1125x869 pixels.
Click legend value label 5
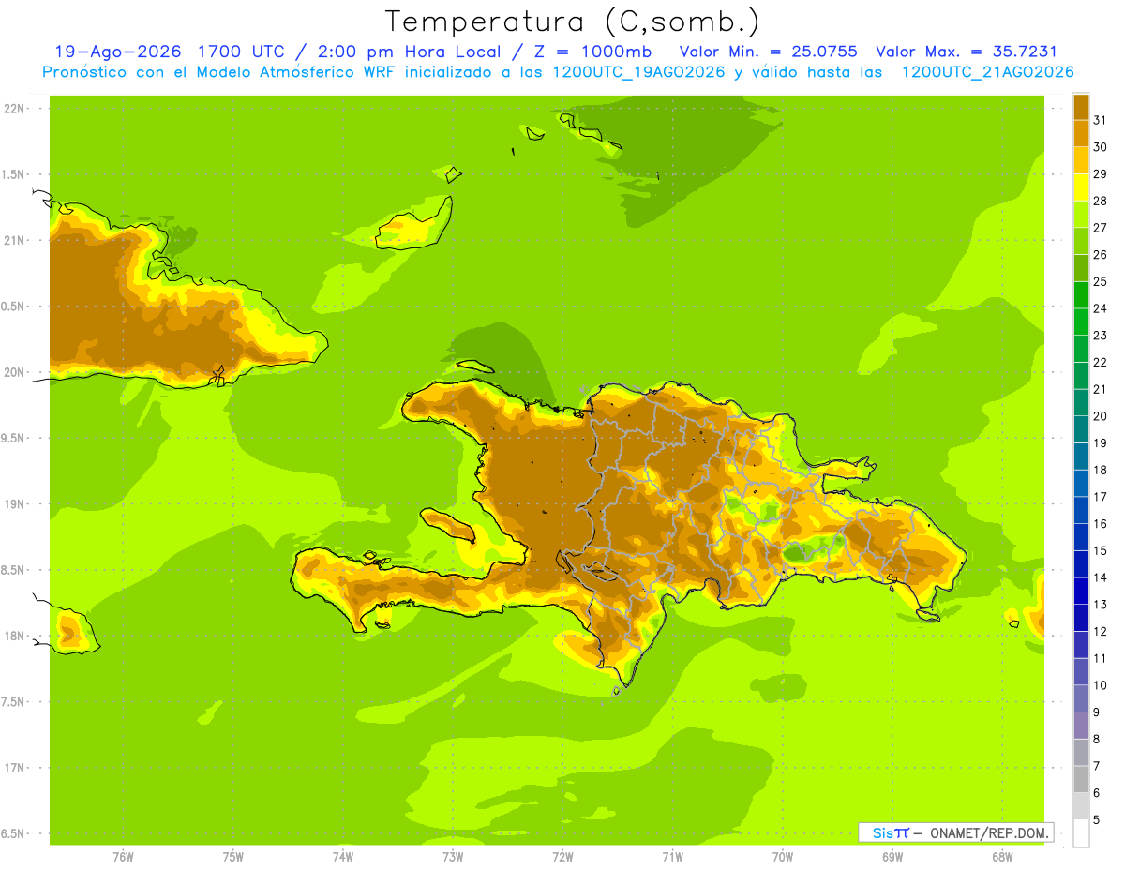click(1098, 819)
